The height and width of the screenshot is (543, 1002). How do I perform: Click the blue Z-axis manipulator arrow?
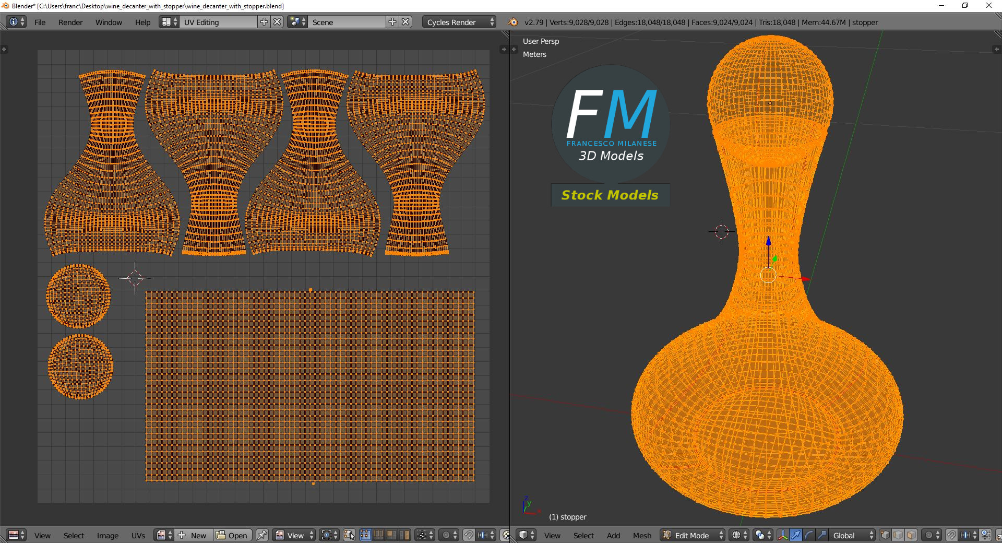pos(768,242)
